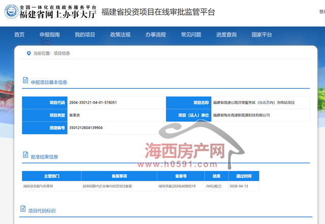Click the 海西房产网 watermark logo
Image resolution: width=325 pixels, height=224 pixels.
[x=185, y=150]
